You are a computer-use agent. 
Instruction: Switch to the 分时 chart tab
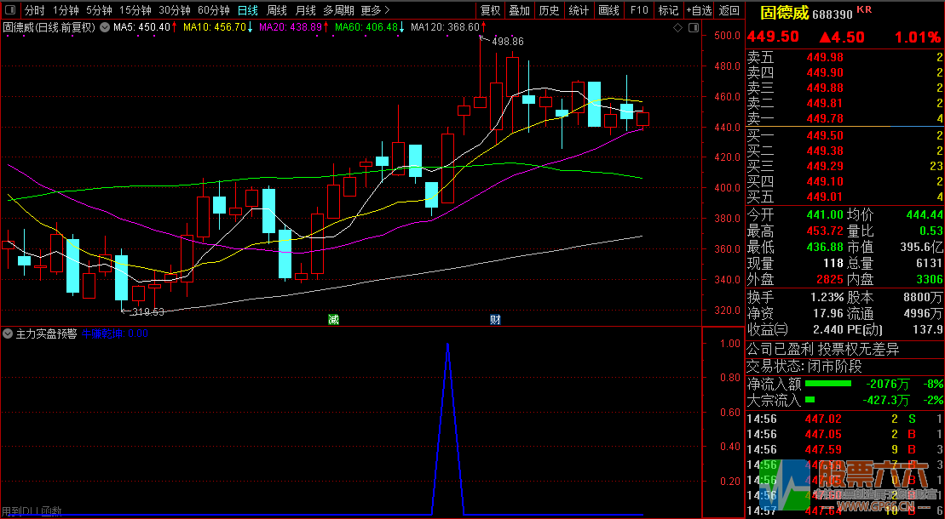[x=34, y=10]
